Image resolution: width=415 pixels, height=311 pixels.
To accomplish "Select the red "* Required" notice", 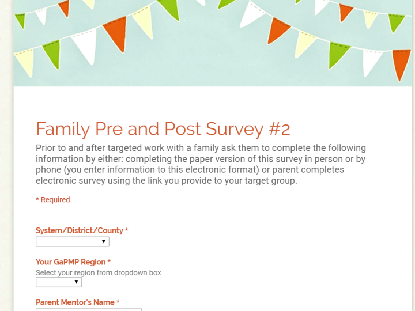I will (53, 200).
